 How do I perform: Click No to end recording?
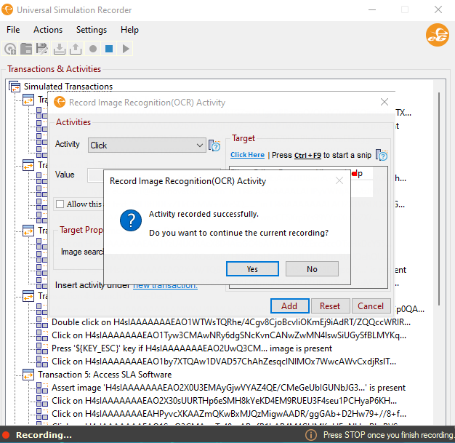point(312,269)
